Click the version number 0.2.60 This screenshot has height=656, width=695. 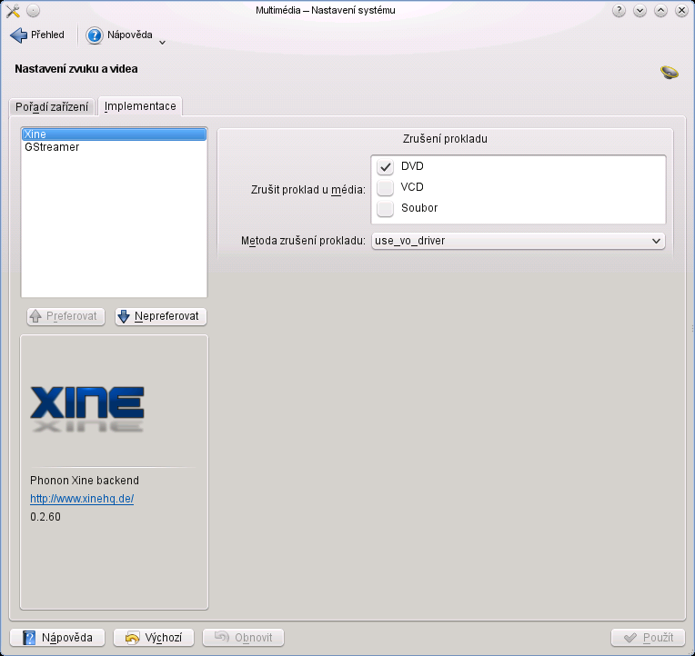[45, 517]
